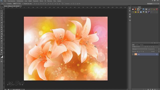Select the Eraser tool
Screen dimensions: 160x90
(x=1, y=32)
